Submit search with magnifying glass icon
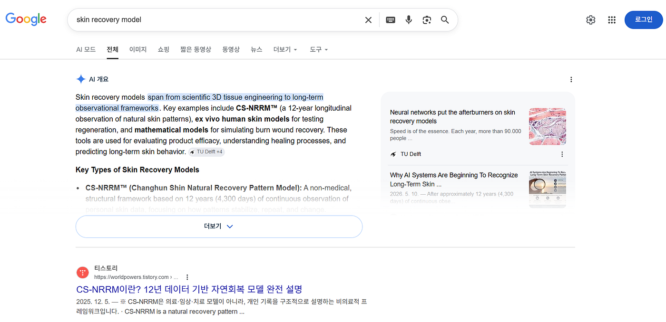This screenshot has height=322, width=666. pos(445,20)
